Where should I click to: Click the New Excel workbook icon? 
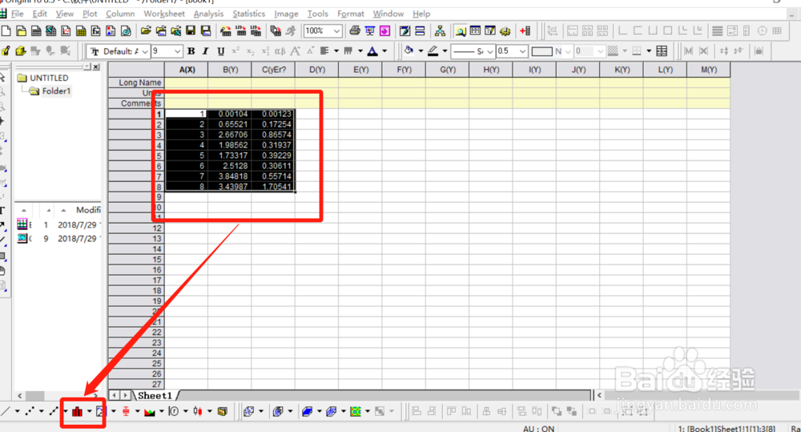(50, 31)
